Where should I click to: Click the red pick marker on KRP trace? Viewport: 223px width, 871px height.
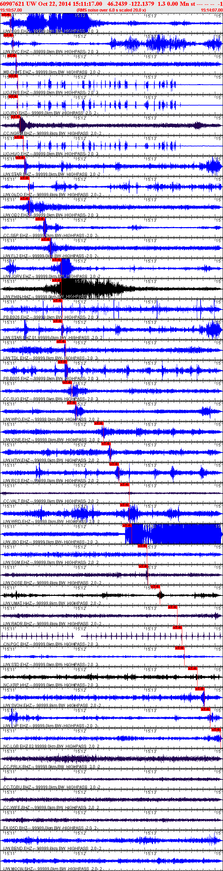[193, 668]
